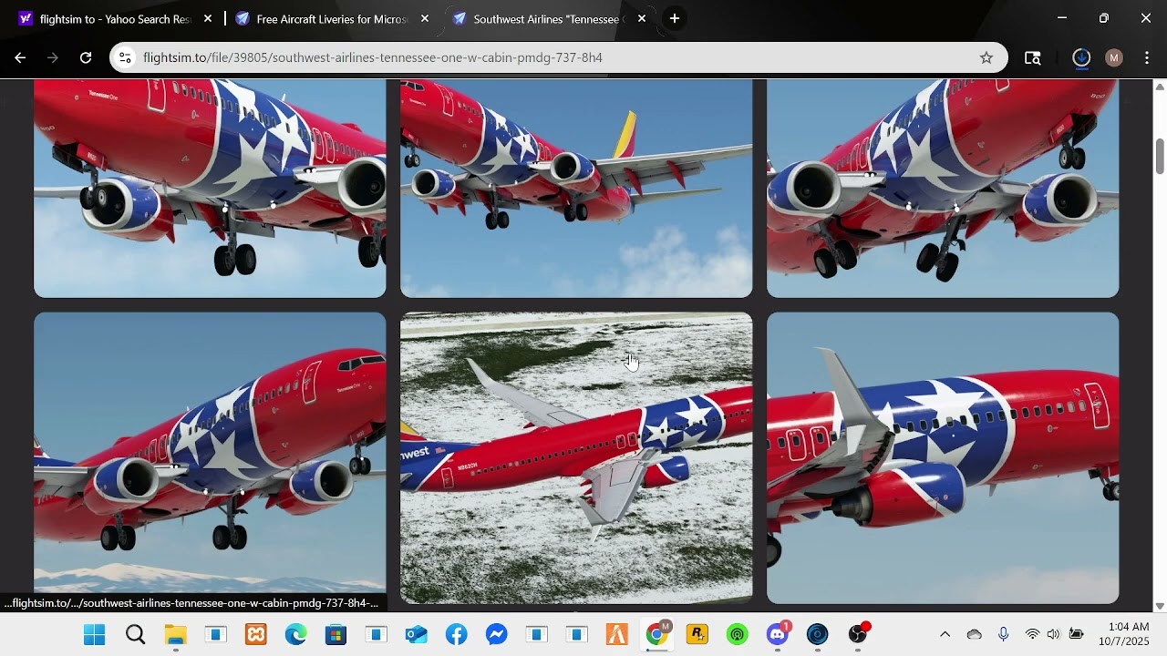Open the Windows Start menu
The height and width of the screenshot is (656, 1167).
[95, 635]
